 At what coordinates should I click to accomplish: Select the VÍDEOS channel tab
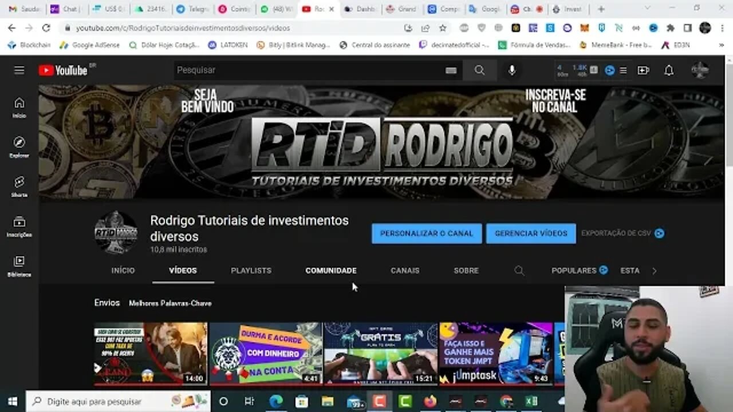click(x=183, y=271)
